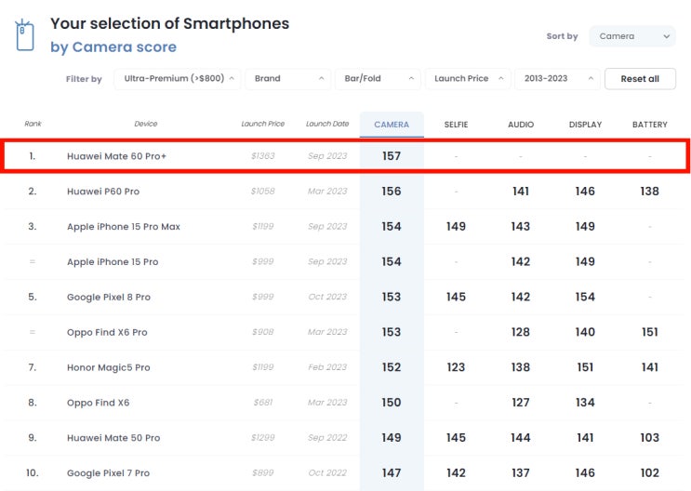Screen dimensions: 691x491
Task: Click audio score 141 for Huawei P60 Pro
Action: click(x=521, y=192)
